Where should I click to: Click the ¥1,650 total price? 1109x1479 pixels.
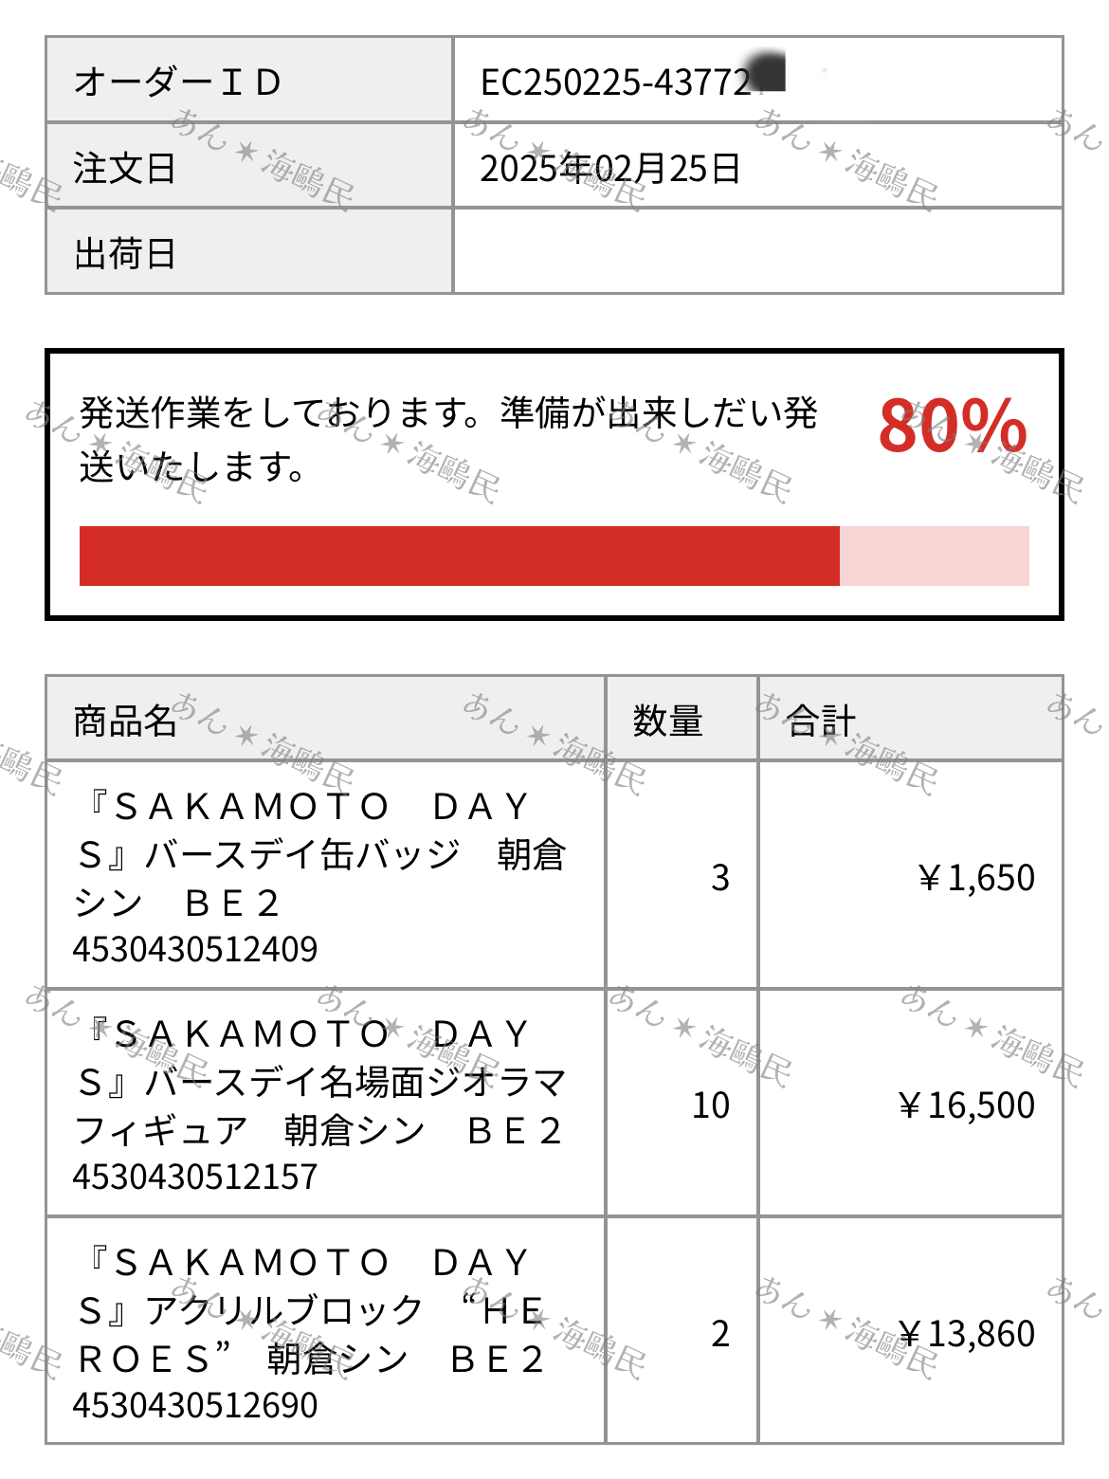click(x=975, y=878)
